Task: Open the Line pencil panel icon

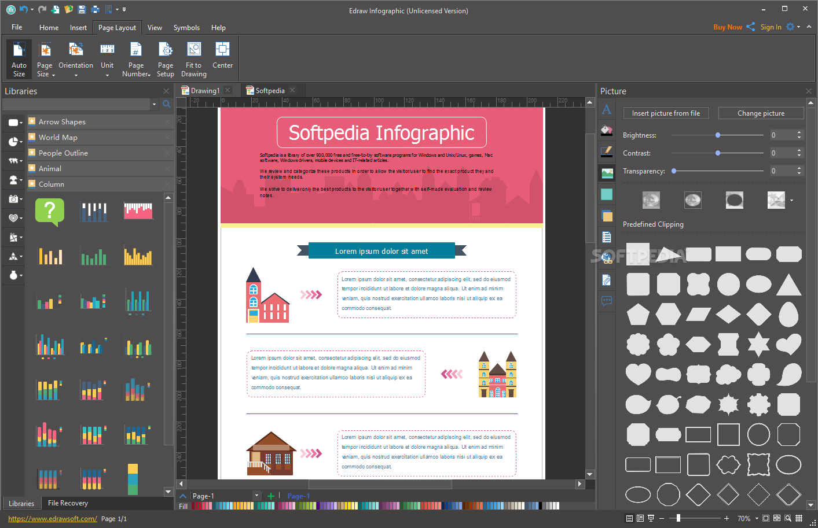Action: pos(607,152)
